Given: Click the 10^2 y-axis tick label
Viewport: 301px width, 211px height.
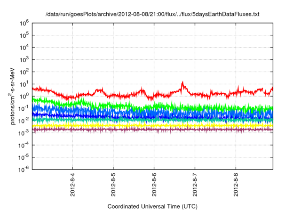Looking at the screenshot, I should pos(24,72).
